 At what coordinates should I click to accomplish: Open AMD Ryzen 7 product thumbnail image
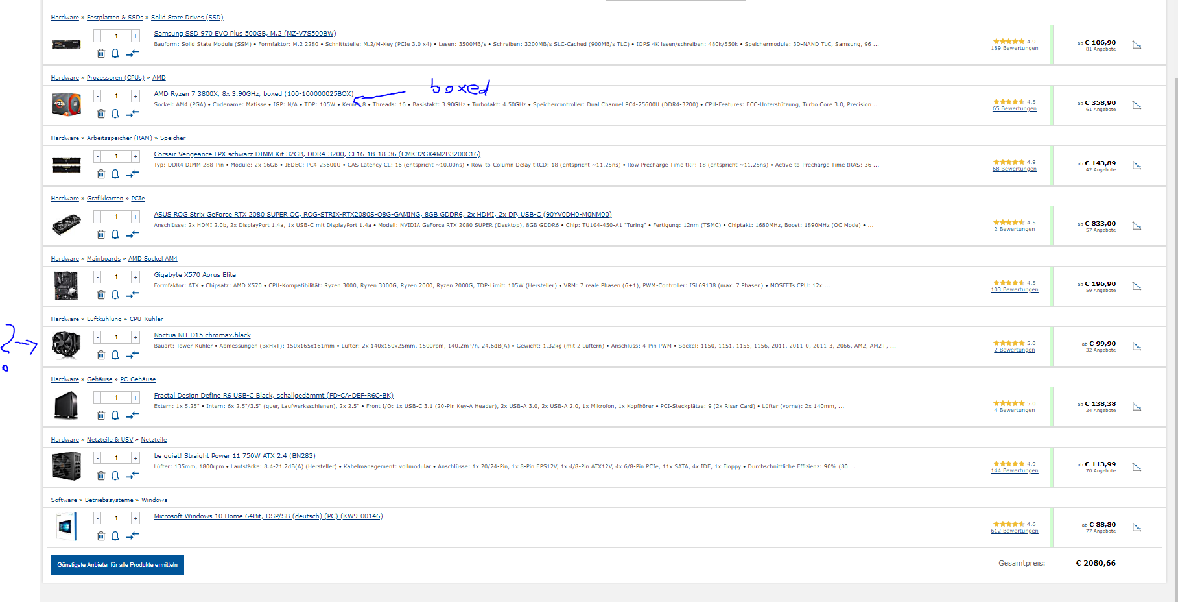coord(66,104)
